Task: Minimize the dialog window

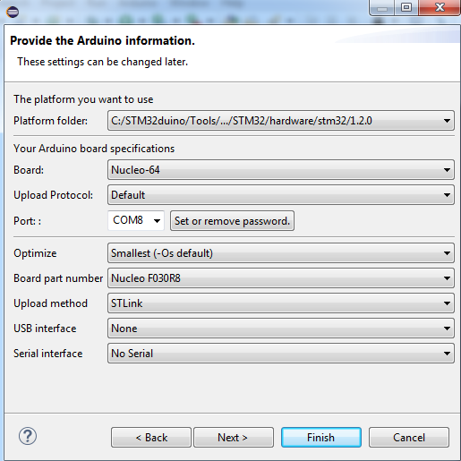Action: pos(382,7)
